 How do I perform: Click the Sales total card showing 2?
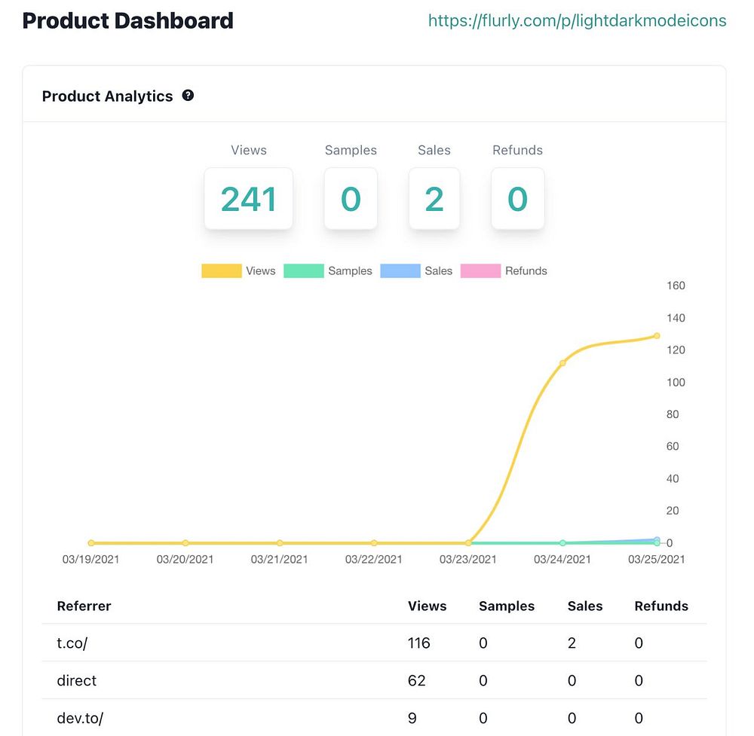(x=434, y=199)
